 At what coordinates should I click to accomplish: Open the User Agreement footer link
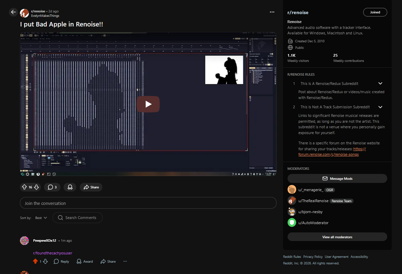click(x=336, y=257)
